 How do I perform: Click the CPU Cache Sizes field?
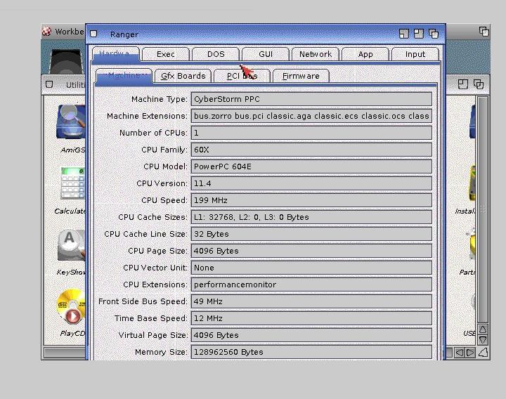311,217
